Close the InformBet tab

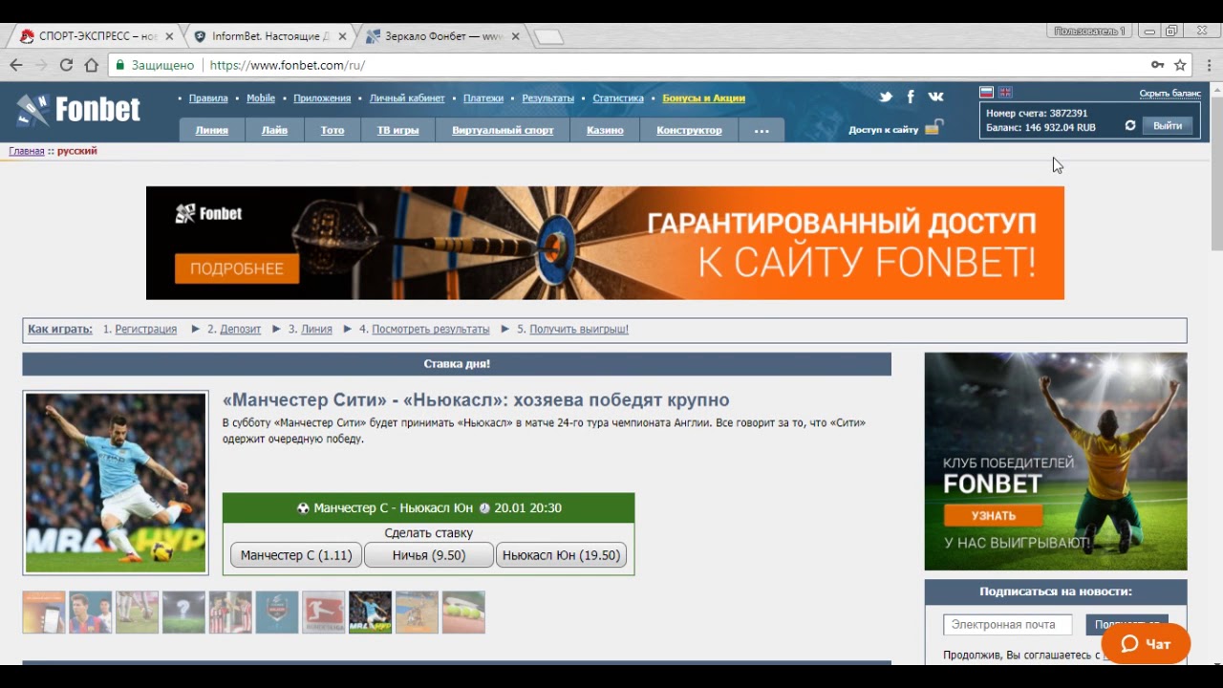[x=342, y=36]
